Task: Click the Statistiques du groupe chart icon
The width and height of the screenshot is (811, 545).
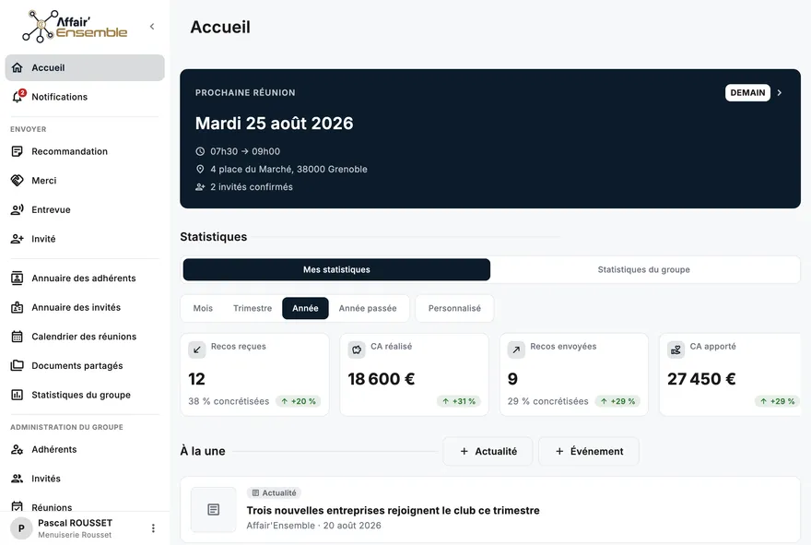Action: pyautogui.click(x=18, y=395)
